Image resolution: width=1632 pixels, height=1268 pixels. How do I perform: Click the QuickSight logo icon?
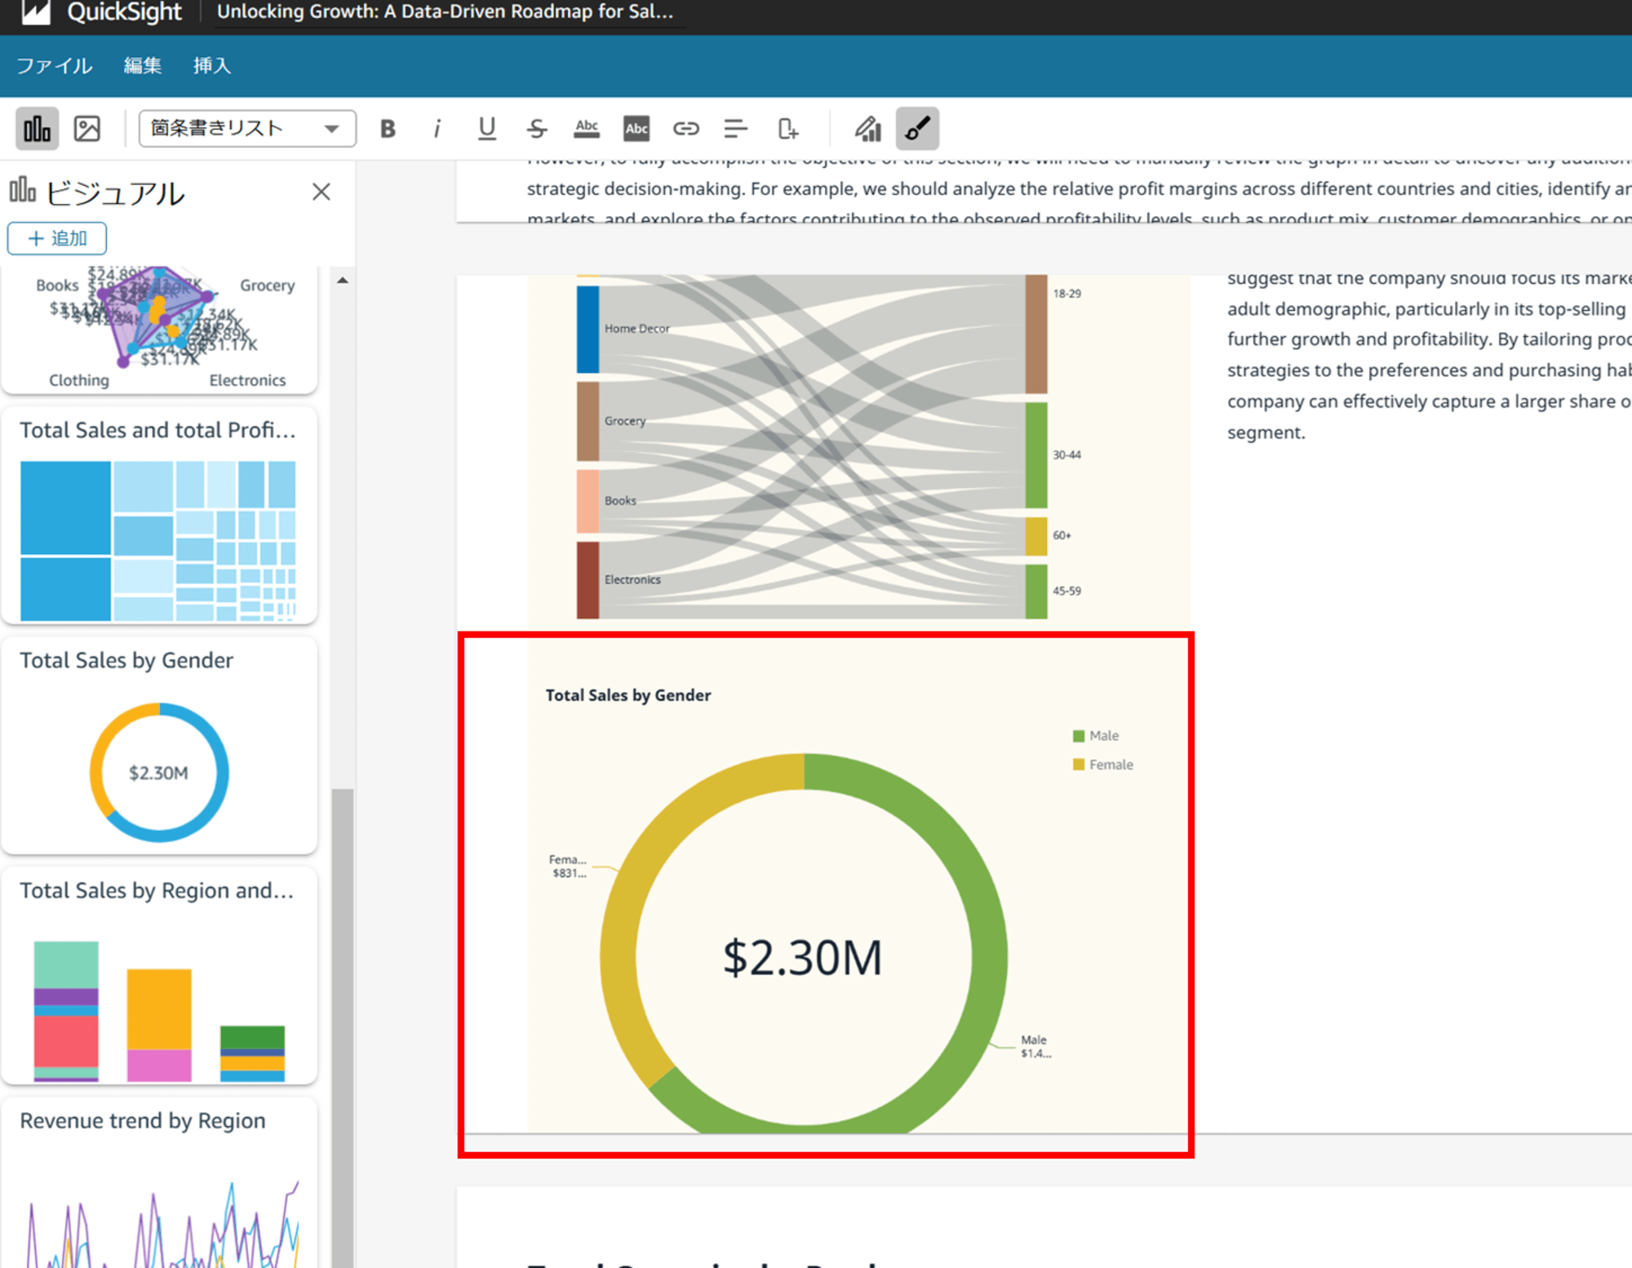pos(36,12)
